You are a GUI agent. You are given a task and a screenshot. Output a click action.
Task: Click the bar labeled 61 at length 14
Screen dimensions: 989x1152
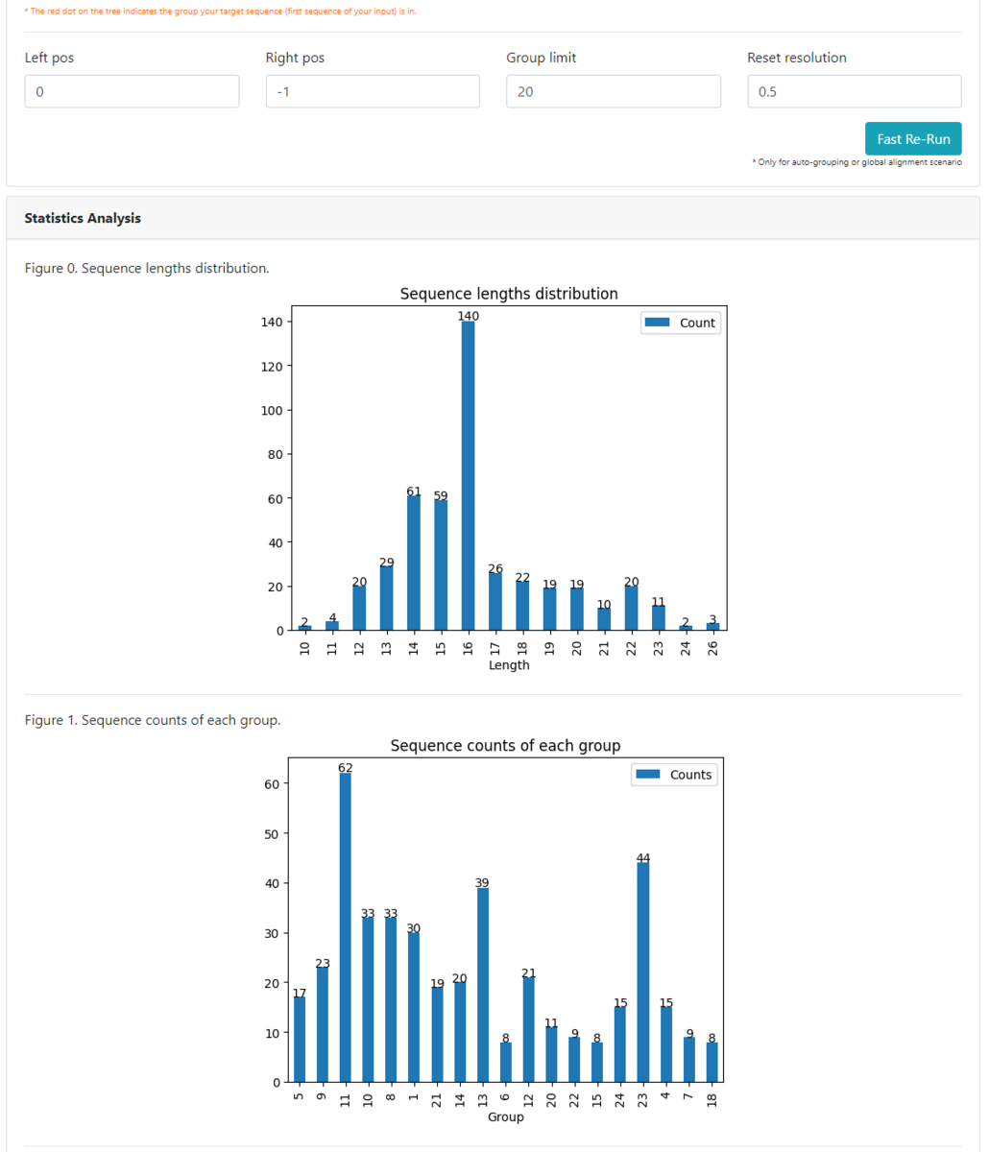pyautogui.click(x=414, y=563)
